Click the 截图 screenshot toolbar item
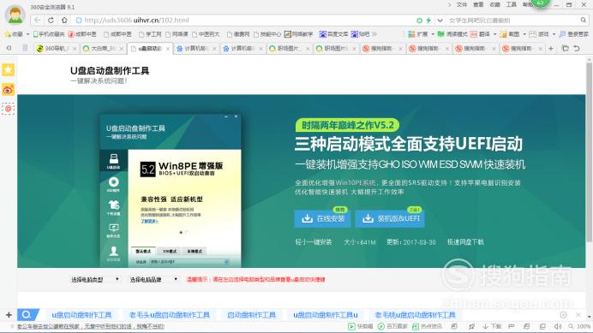This screenshot has height=333, width=593. click(x=509, y=34)
